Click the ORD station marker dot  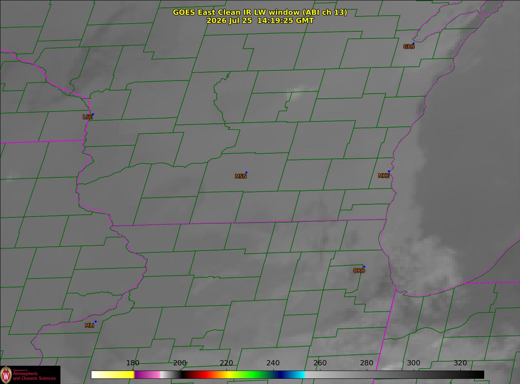click(364, 267)
